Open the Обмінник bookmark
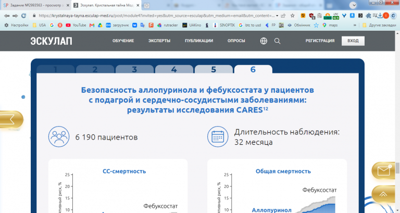400x213 pixels. [x=299, y=25]
